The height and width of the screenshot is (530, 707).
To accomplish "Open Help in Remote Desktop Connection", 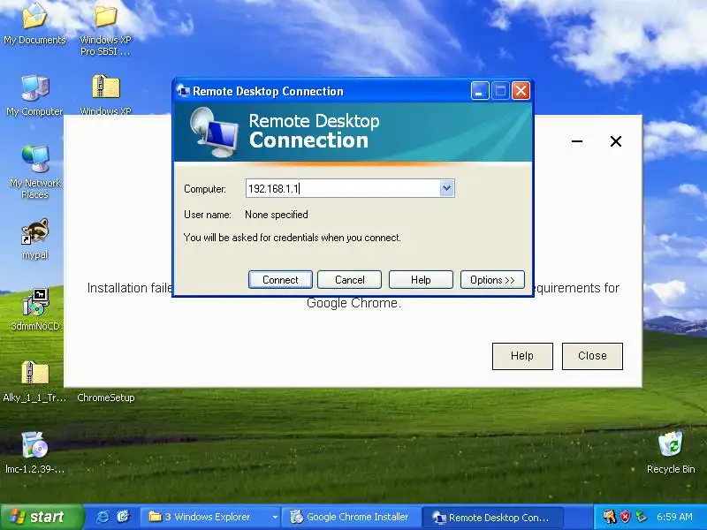I will click(x=421, y=280).
